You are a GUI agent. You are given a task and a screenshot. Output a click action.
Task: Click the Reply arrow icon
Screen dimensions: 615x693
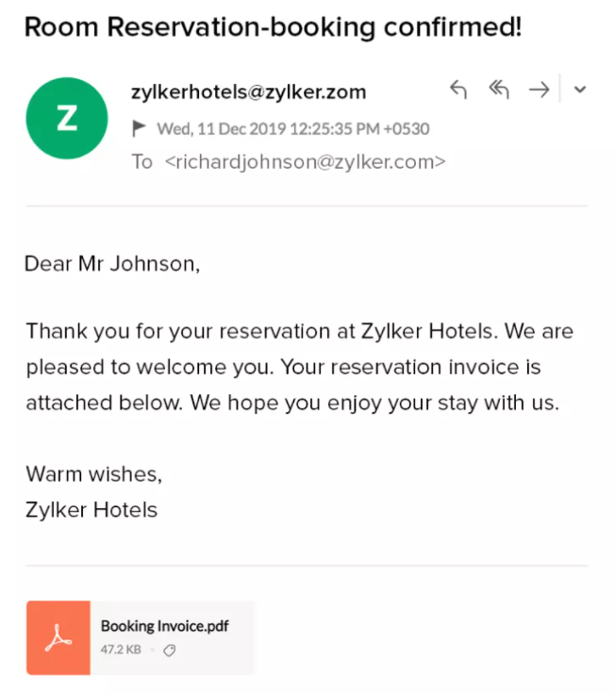click(x=458, y=90)
